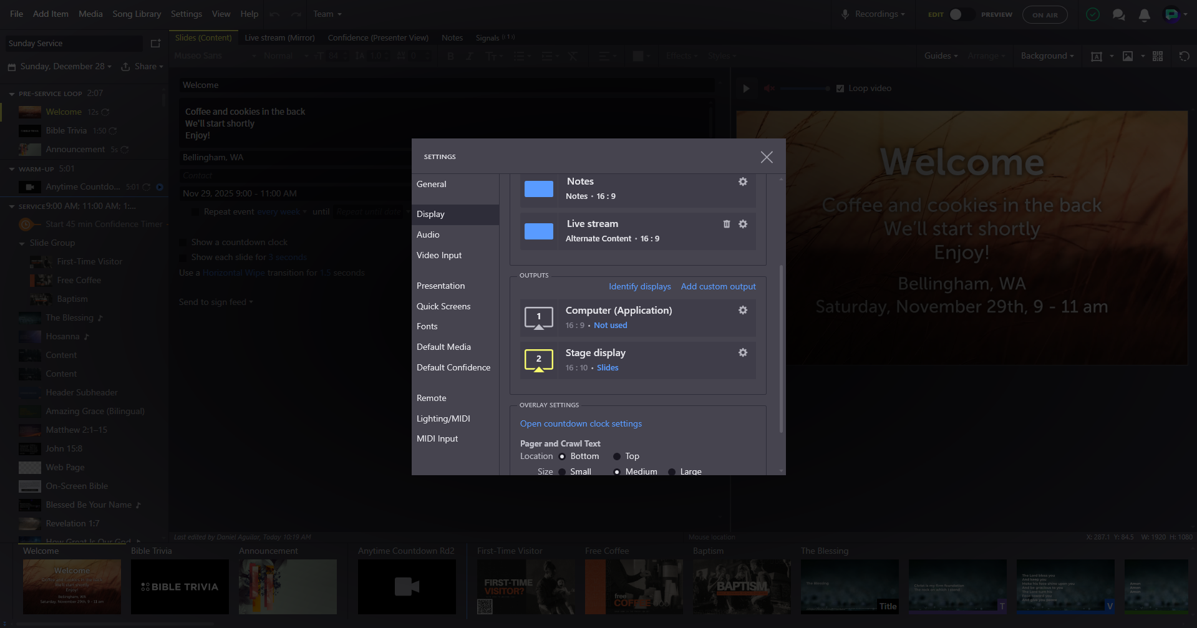1197x628 pixels.
Task: Click the insert text box icon
Action: 1097,56
